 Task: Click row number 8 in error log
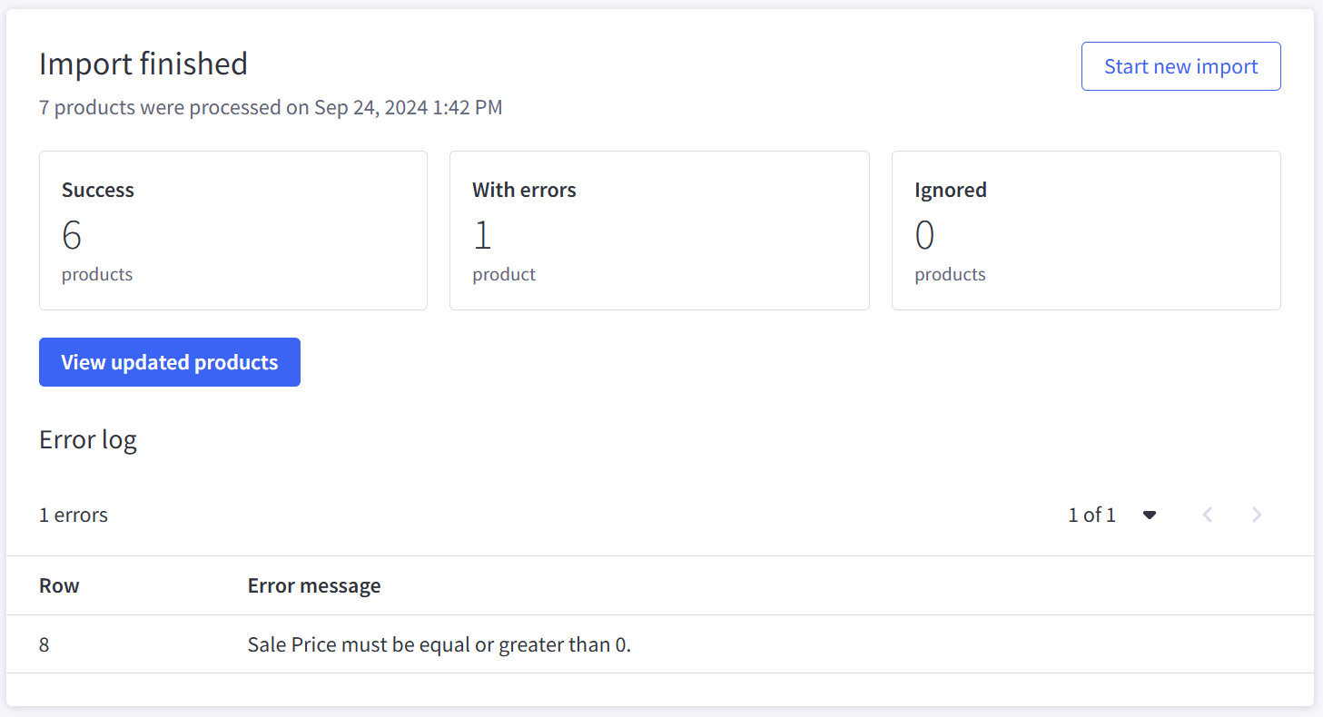44,645
